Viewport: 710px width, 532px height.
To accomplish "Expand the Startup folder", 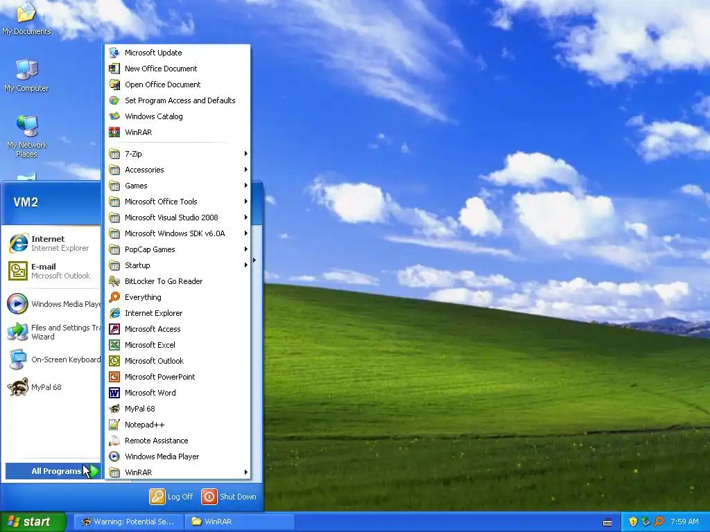I will click(177, 265).
